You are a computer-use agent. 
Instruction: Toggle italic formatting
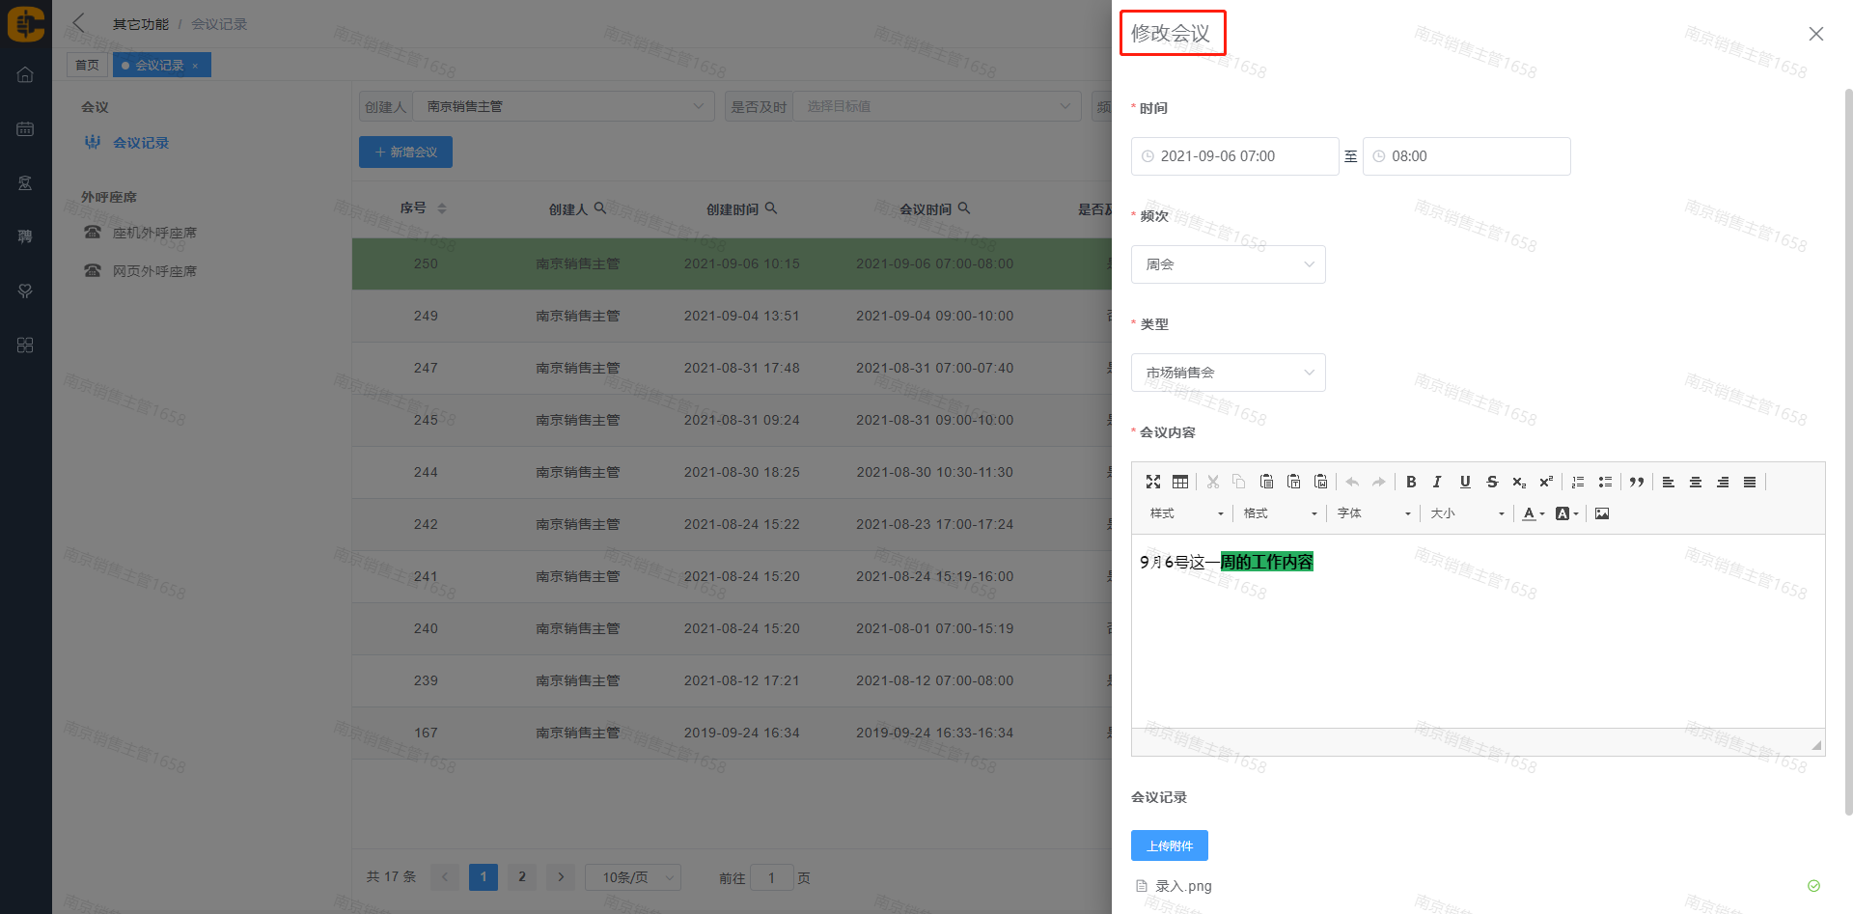(x=1437, y=482)
